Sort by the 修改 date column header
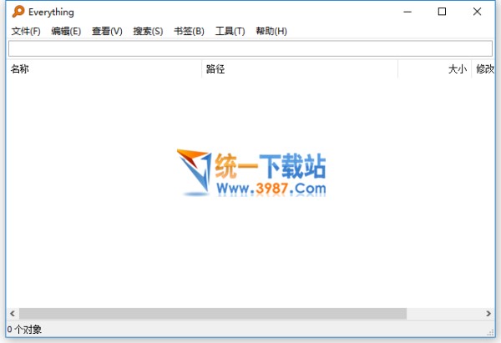The height and width of the screenshot is (343, 501). point(484,69)
